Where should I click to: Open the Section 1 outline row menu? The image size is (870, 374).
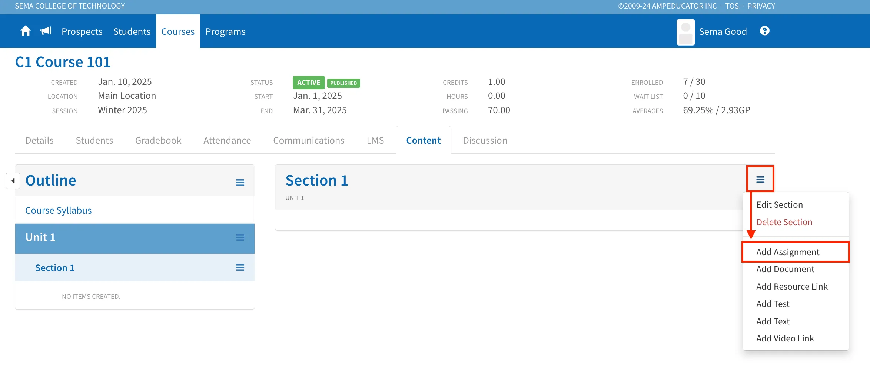coord(240,267)
